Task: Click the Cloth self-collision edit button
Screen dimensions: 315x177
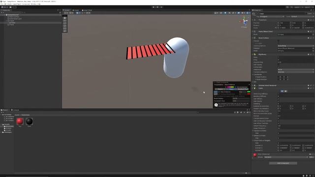Action: [x=285, y=91]
